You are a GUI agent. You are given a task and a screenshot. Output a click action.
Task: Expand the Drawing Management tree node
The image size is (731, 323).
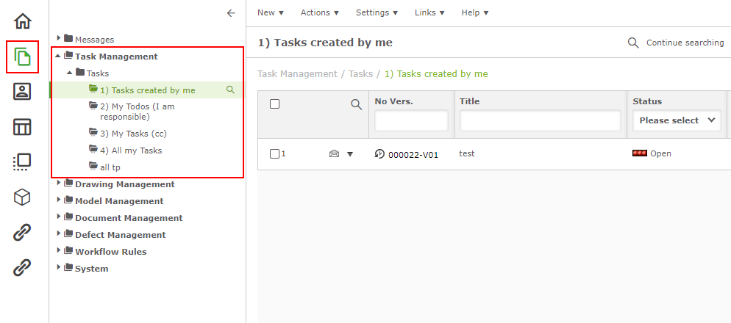click(59, 184)
